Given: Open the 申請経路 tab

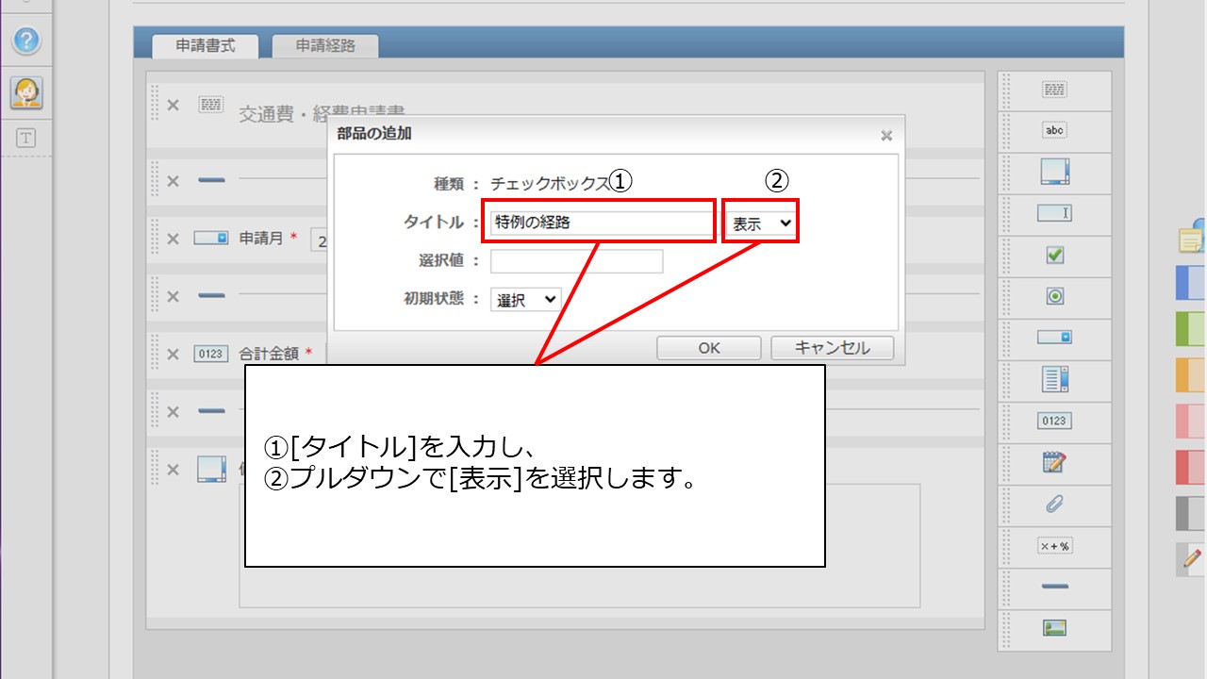Looking at the screenshot, I should point(325,45).
